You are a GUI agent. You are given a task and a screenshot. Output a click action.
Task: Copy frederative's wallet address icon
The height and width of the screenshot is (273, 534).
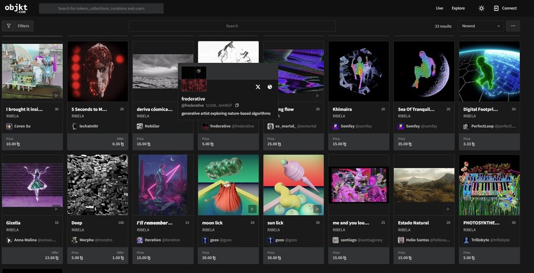237,105
